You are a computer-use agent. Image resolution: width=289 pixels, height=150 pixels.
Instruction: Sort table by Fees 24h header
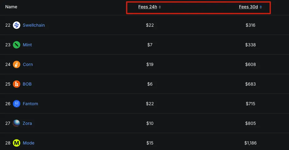148,7
